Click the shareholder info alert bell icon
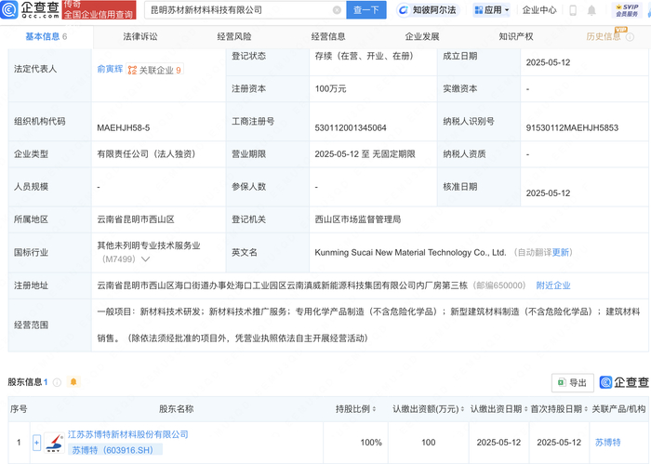This screenshot has height=464, width=651. [x=73, y=382]
